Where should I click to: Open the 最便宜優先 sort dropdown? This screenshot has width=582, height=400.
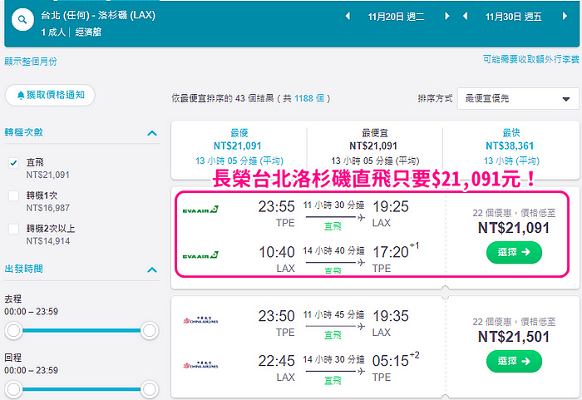coord(518,98)
